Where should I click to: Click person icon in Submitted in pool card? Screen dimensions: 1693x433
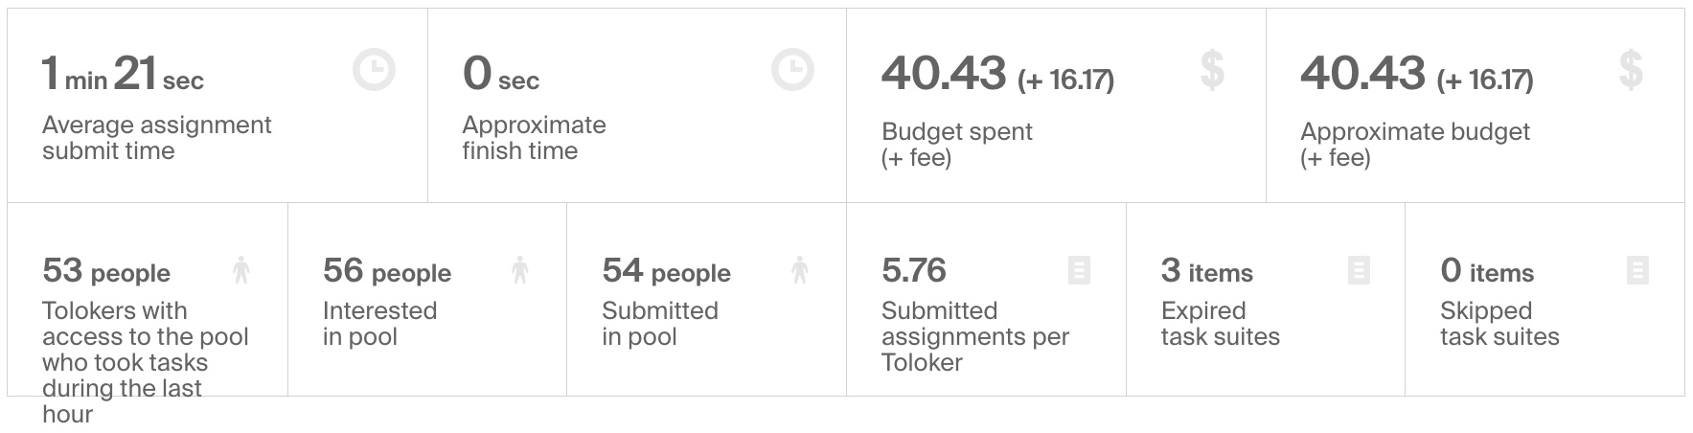coord(800,271)
